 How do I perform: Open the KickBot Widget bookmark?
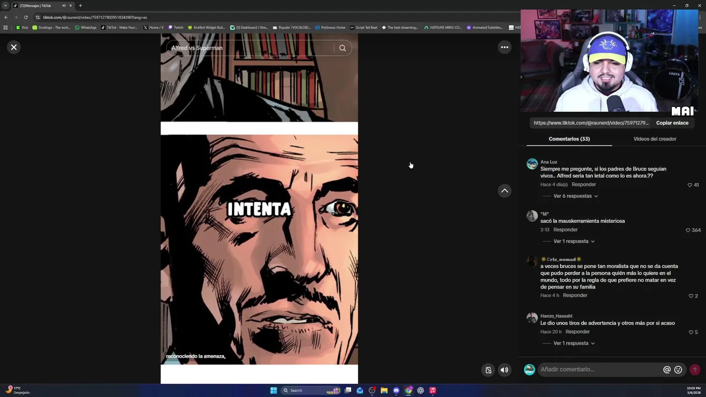206,28
